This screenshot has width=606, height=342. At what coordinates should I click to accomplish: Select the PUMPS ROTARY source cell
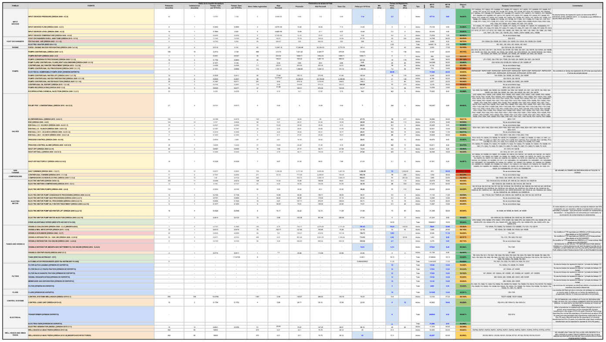point(91,56)
